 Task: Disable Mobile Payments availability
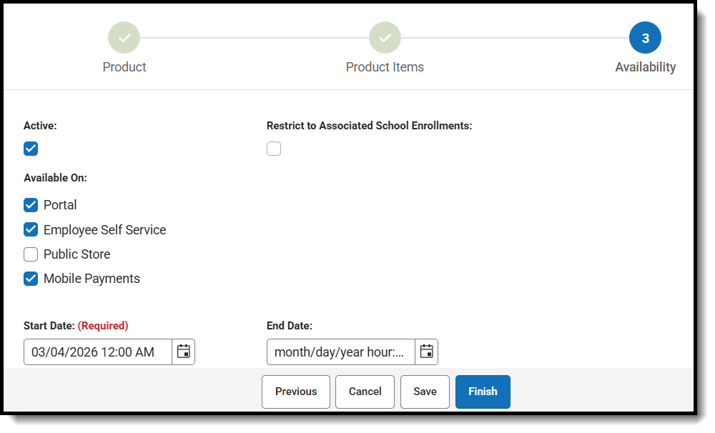31,279
